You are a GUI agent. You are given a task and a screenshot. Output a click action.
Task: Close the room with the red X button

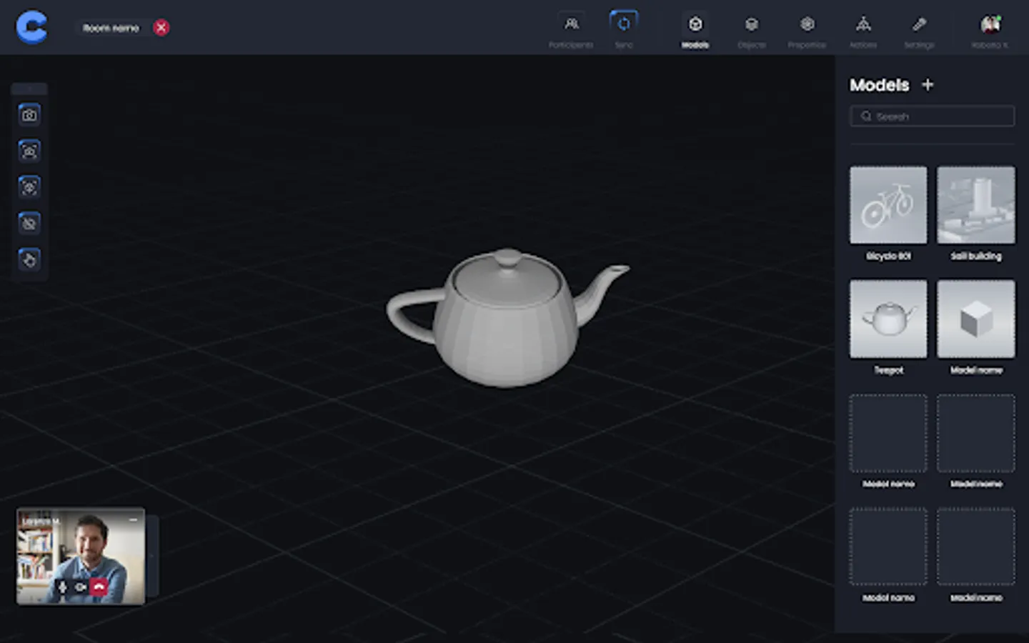[161, 28]
